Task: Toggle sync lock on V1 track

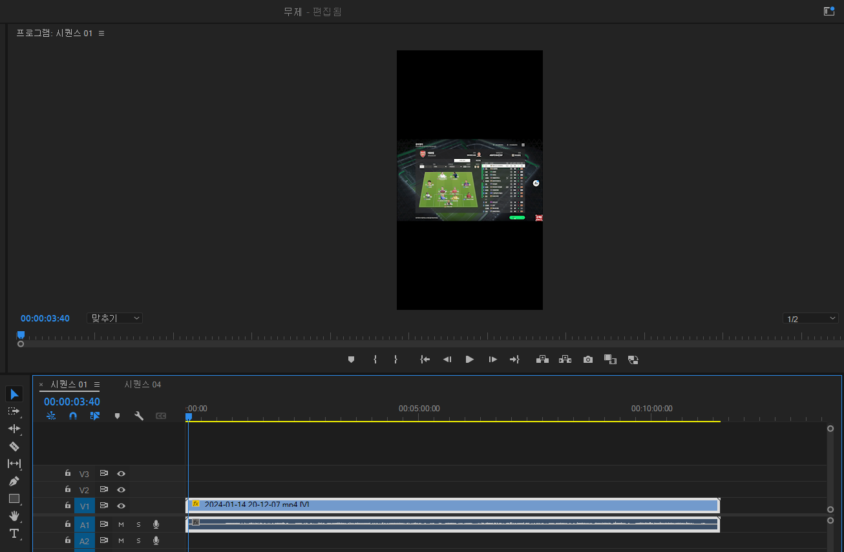Action: coord(103,506)
